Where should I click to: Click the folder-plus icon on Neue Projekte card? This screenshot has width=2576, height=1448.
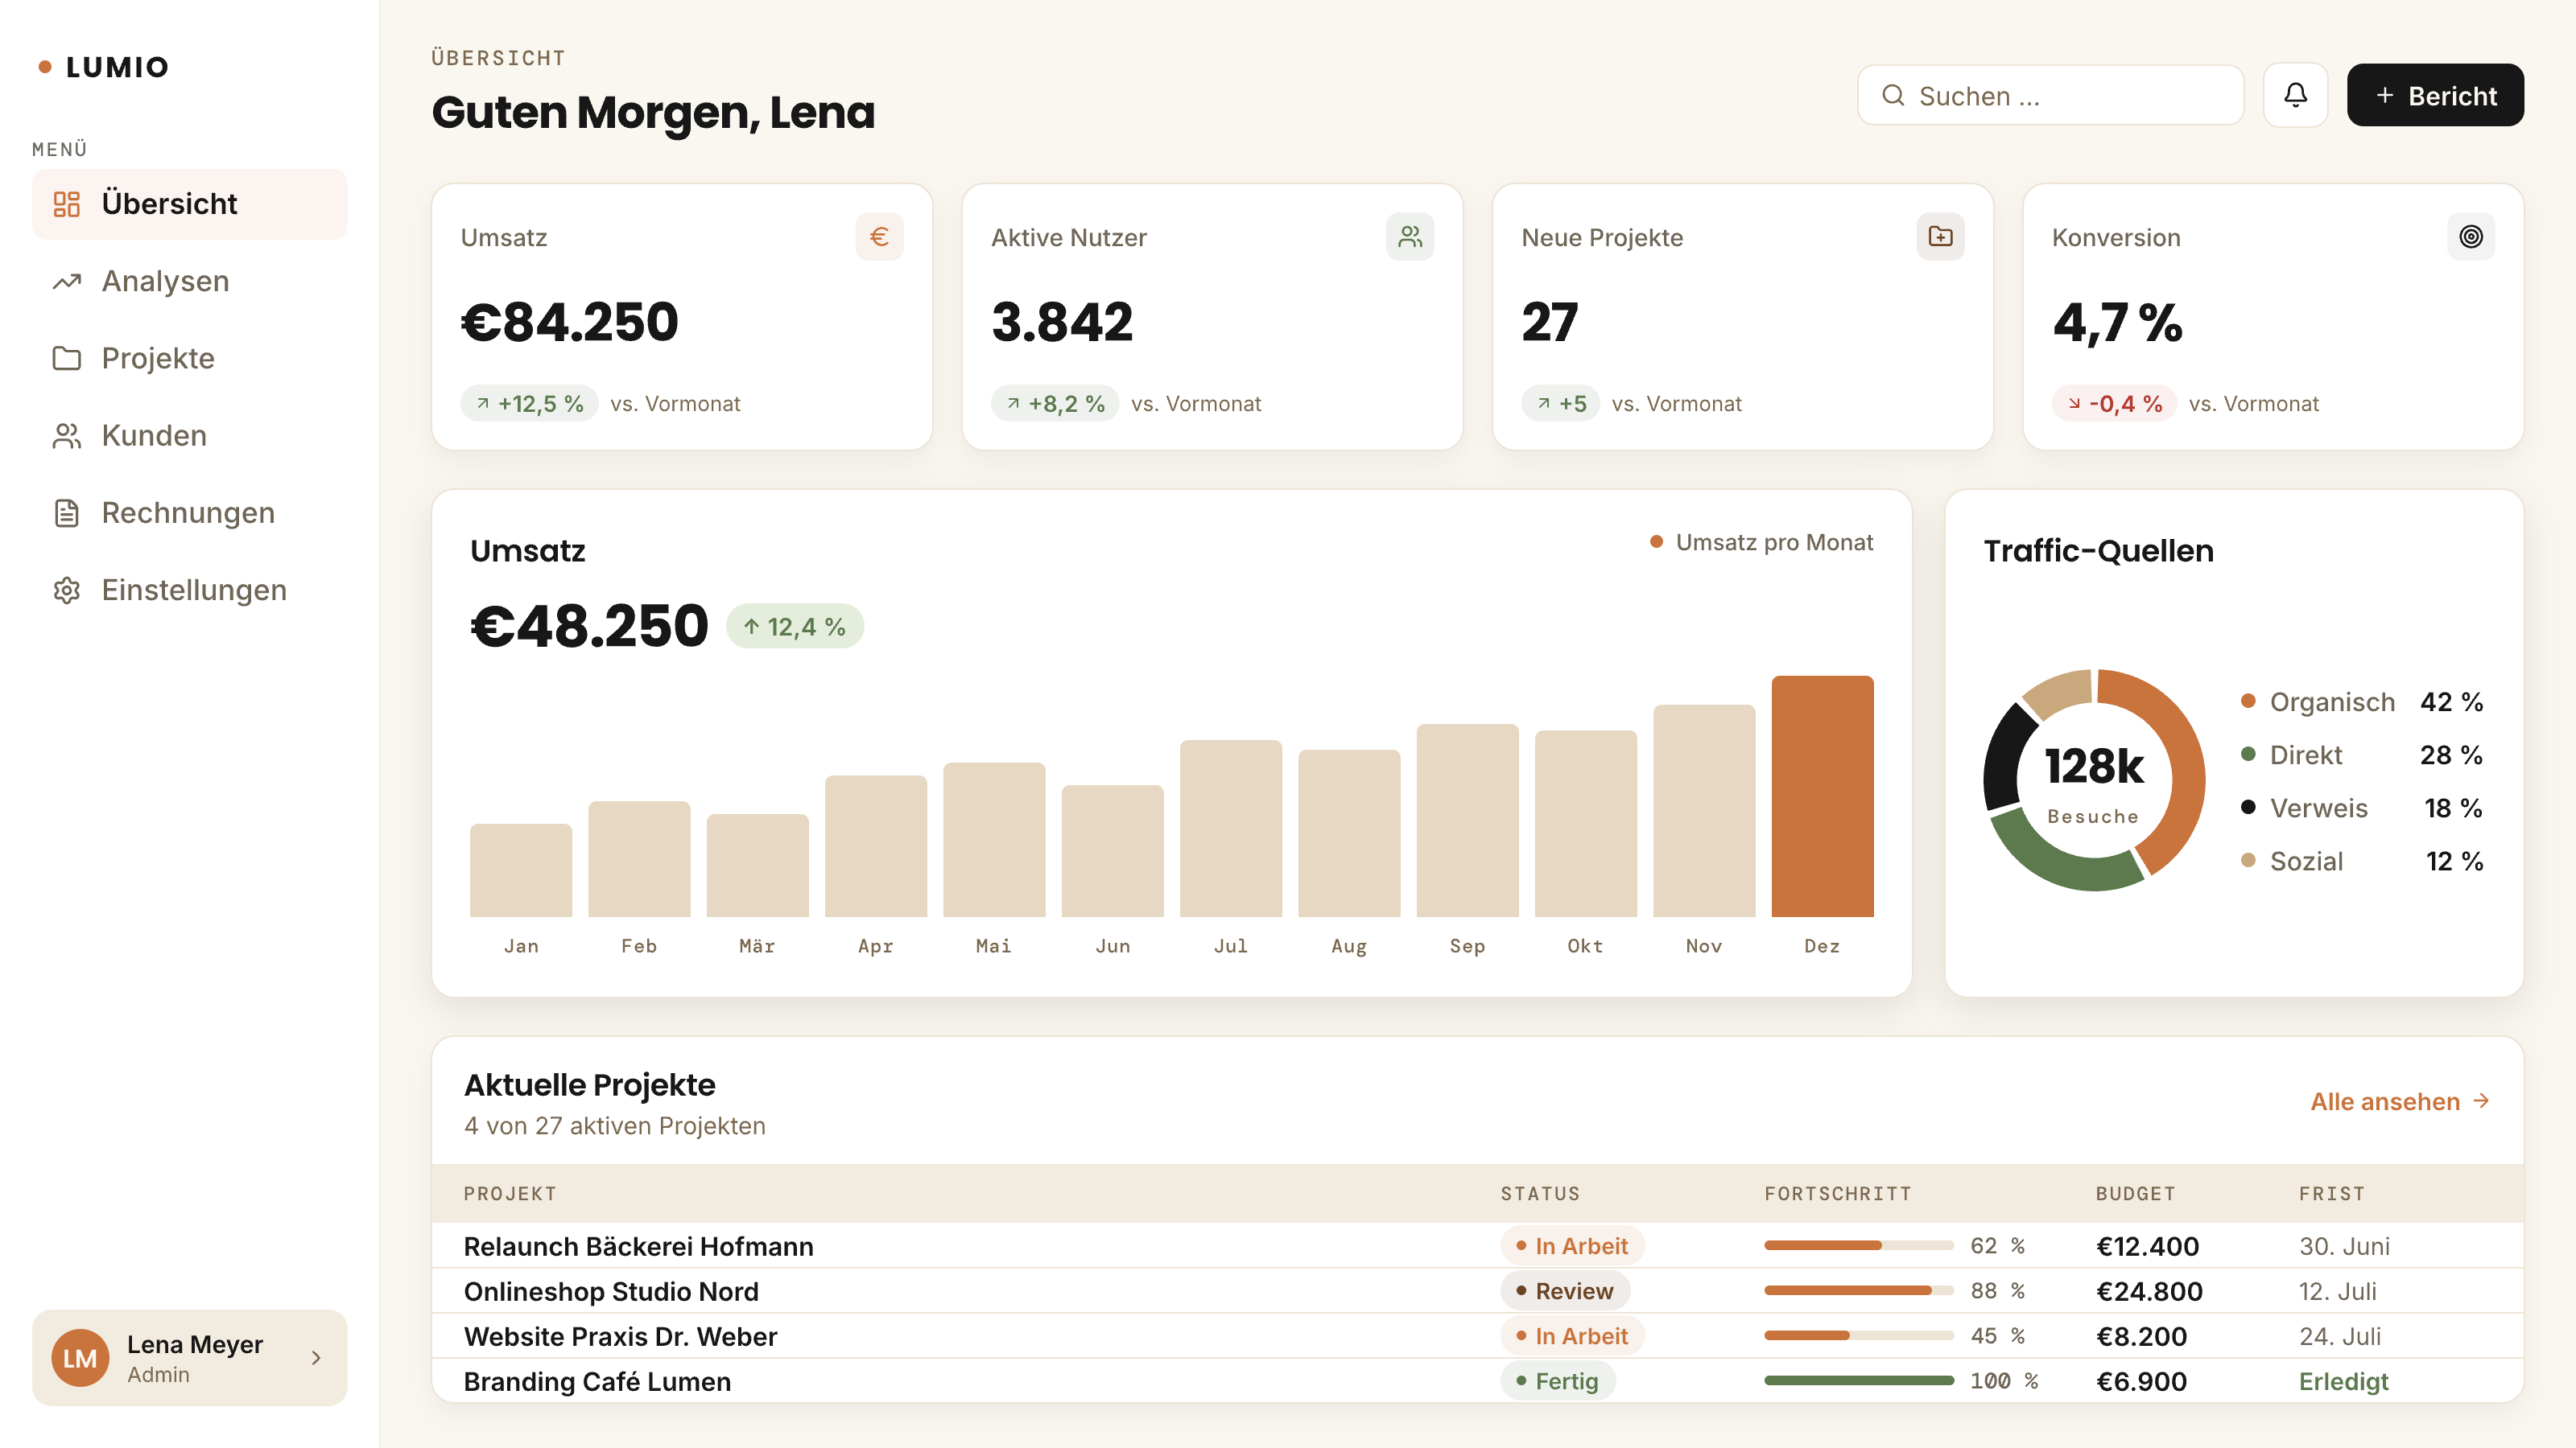1940,237
